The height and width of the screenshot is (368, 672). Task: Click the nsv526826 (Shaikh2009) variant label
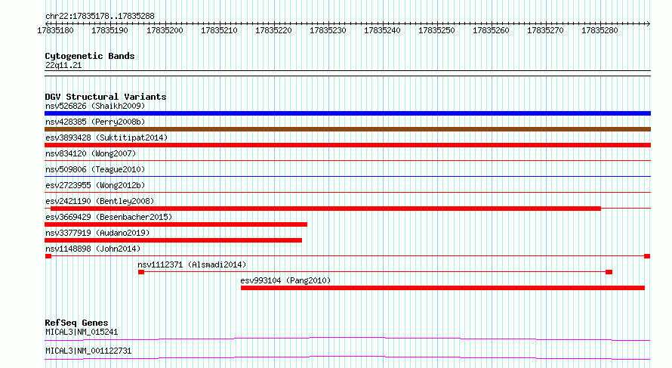point(95,106)
